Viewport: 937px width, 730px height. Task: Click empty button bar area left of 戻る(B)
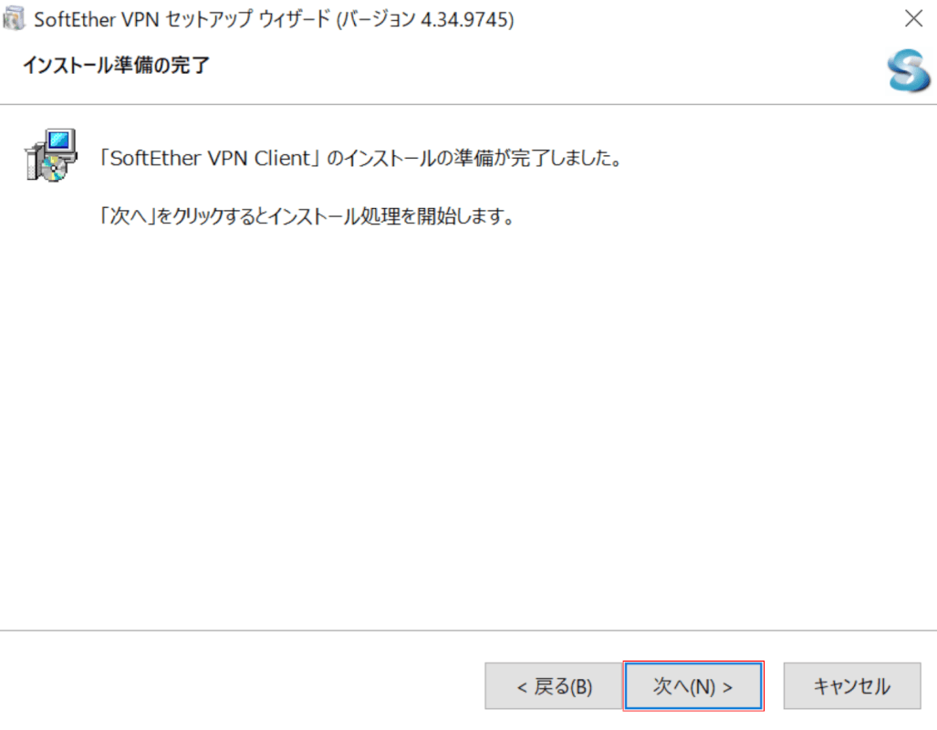coord(239,686)
